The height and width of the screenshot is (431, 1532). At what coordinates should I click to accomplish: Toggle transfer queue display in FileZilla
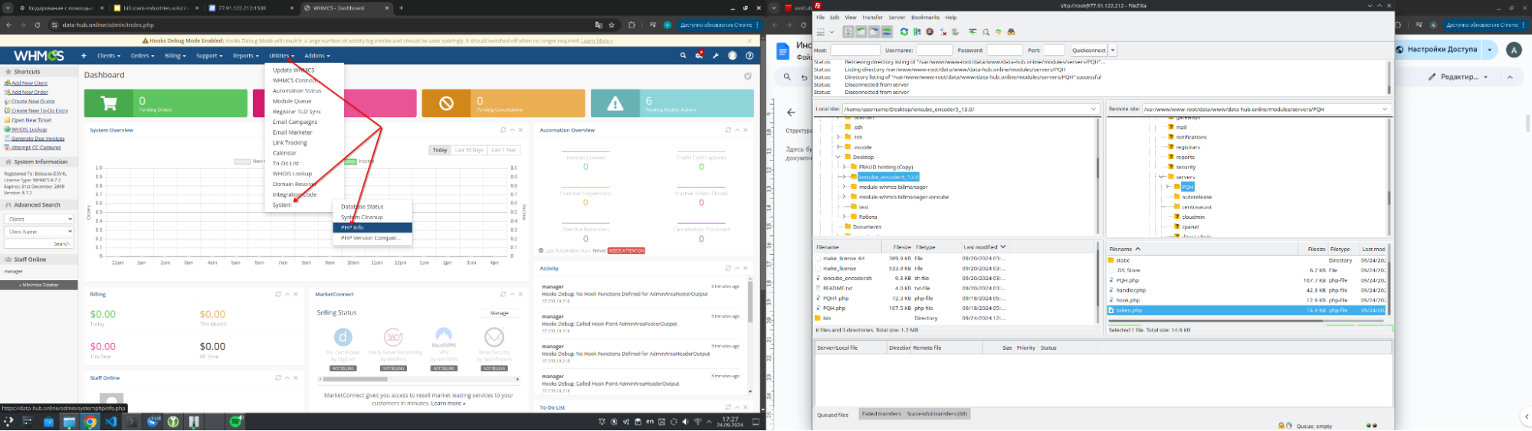click(887, 32)
